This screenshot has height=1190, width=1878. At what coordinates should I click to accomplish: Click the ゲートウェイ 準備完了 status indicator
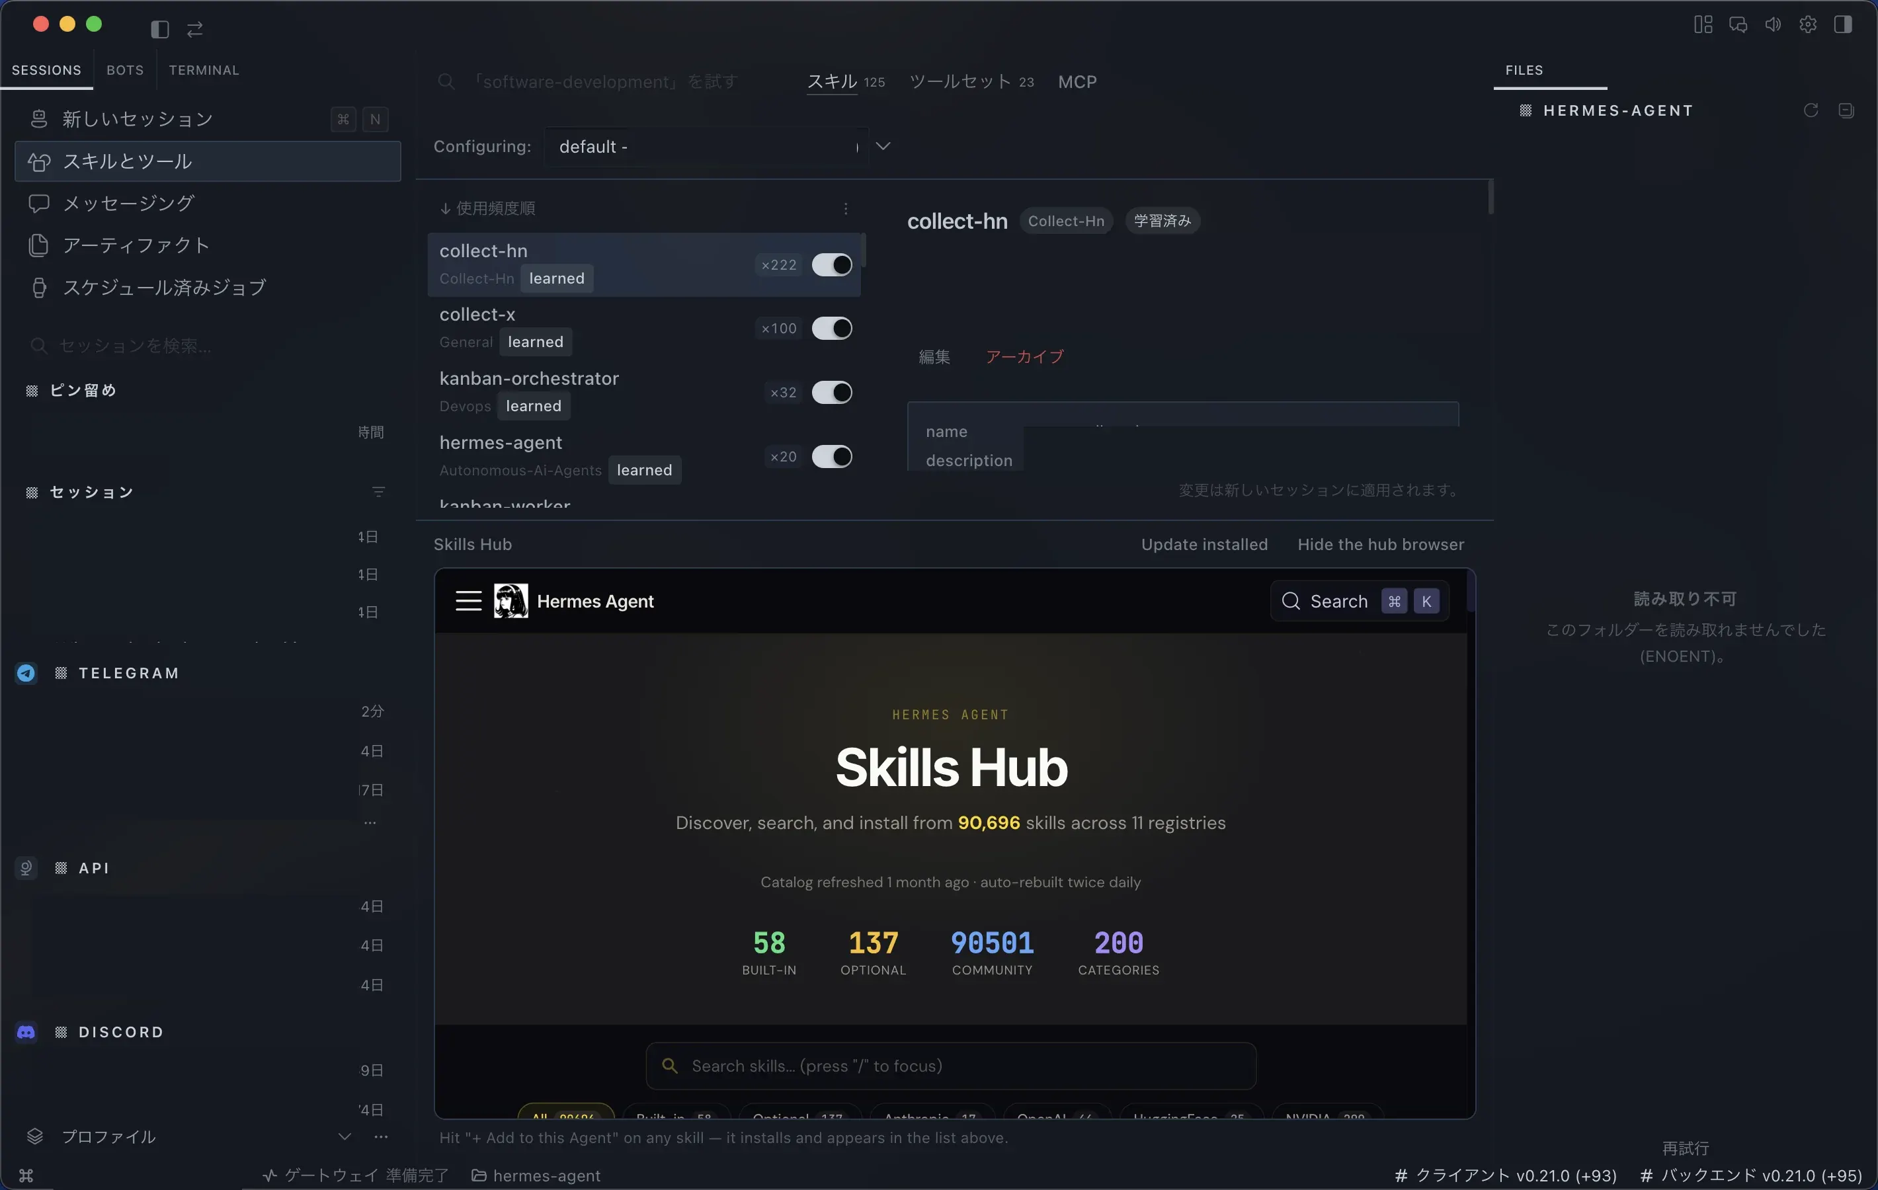point(356,1175)
